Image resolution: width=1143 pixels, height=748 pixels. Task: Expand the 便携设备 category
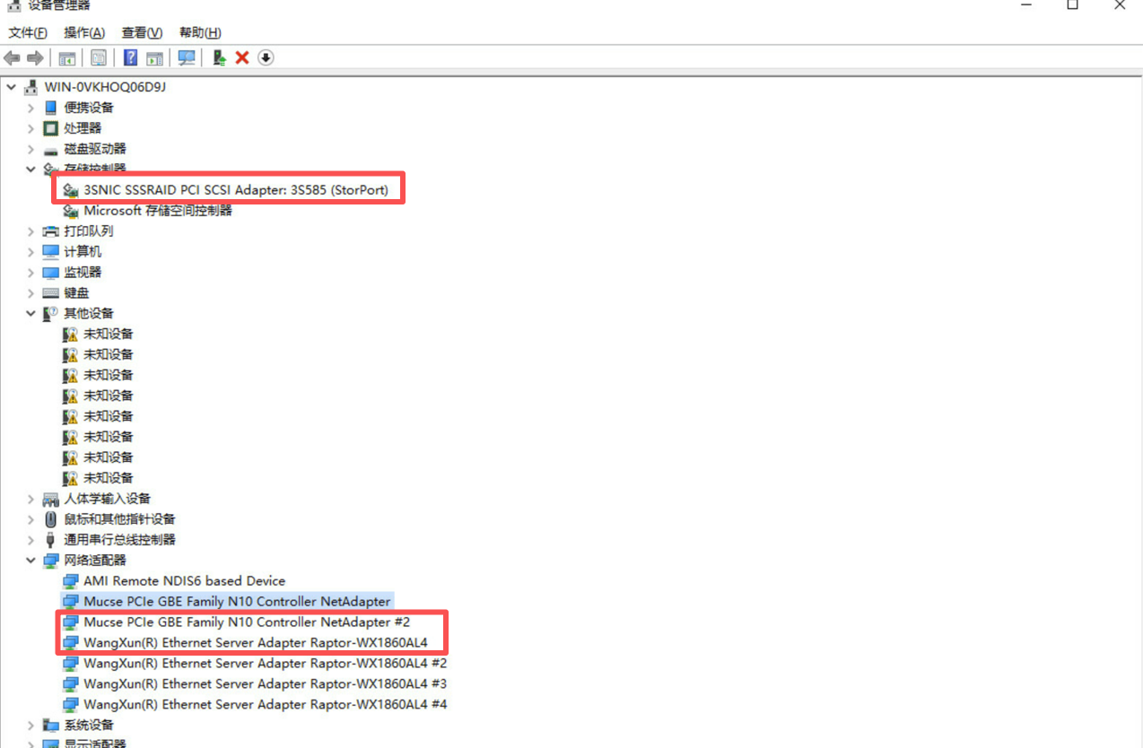[x=31, y=108]
